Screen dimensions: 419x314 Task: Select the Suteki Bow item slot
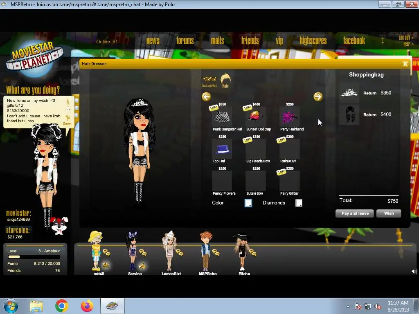256,181
